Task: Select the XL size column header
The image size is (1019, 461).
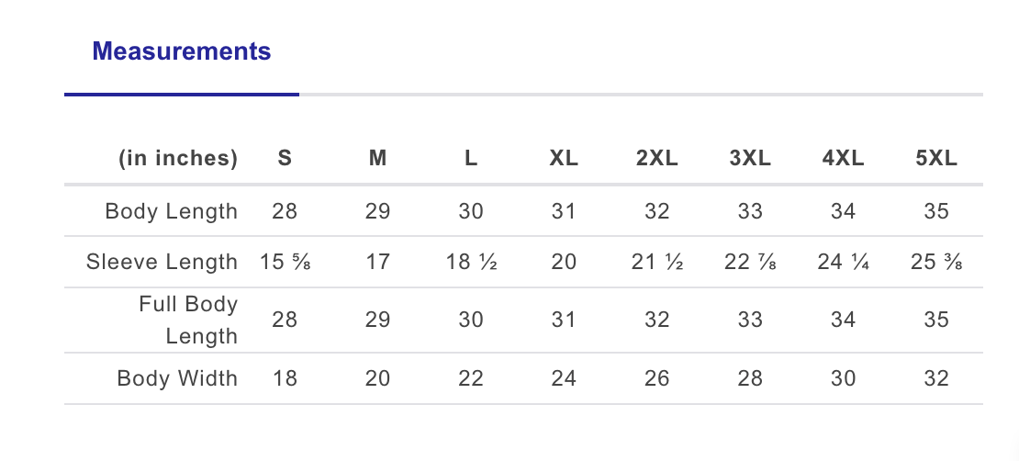Action: (564, 158)
